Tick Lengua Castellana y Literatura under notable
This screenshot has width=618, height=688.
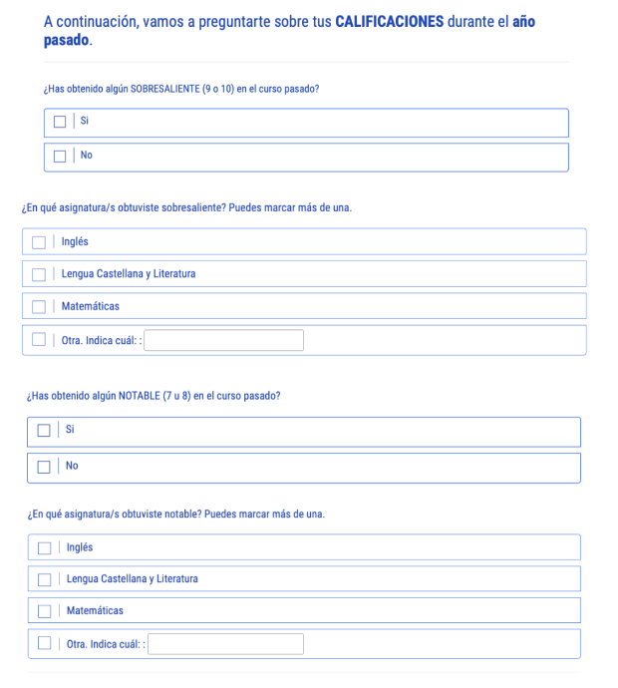pyautogui.click(x=44, y=579)
